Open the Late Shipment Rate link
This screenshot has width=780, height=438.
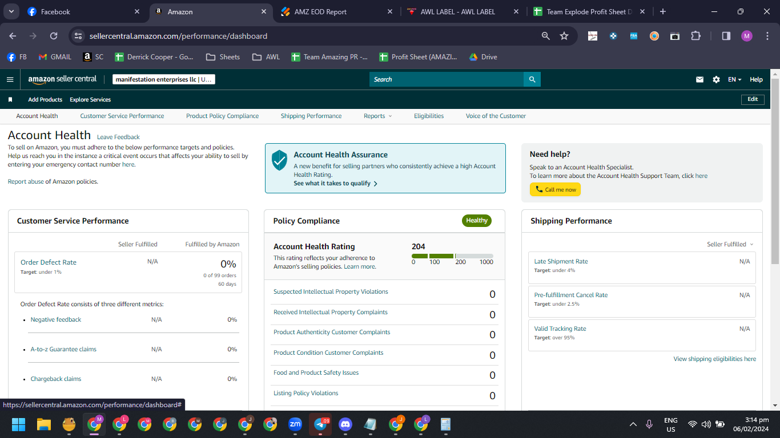coord(561,262)
